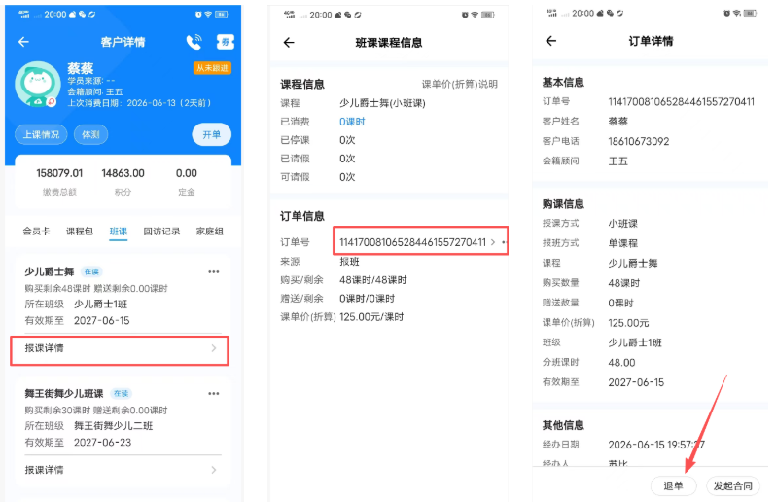Open the coupon icon in header
This screenshot has height=502, width=776.
tap(226, 42)
